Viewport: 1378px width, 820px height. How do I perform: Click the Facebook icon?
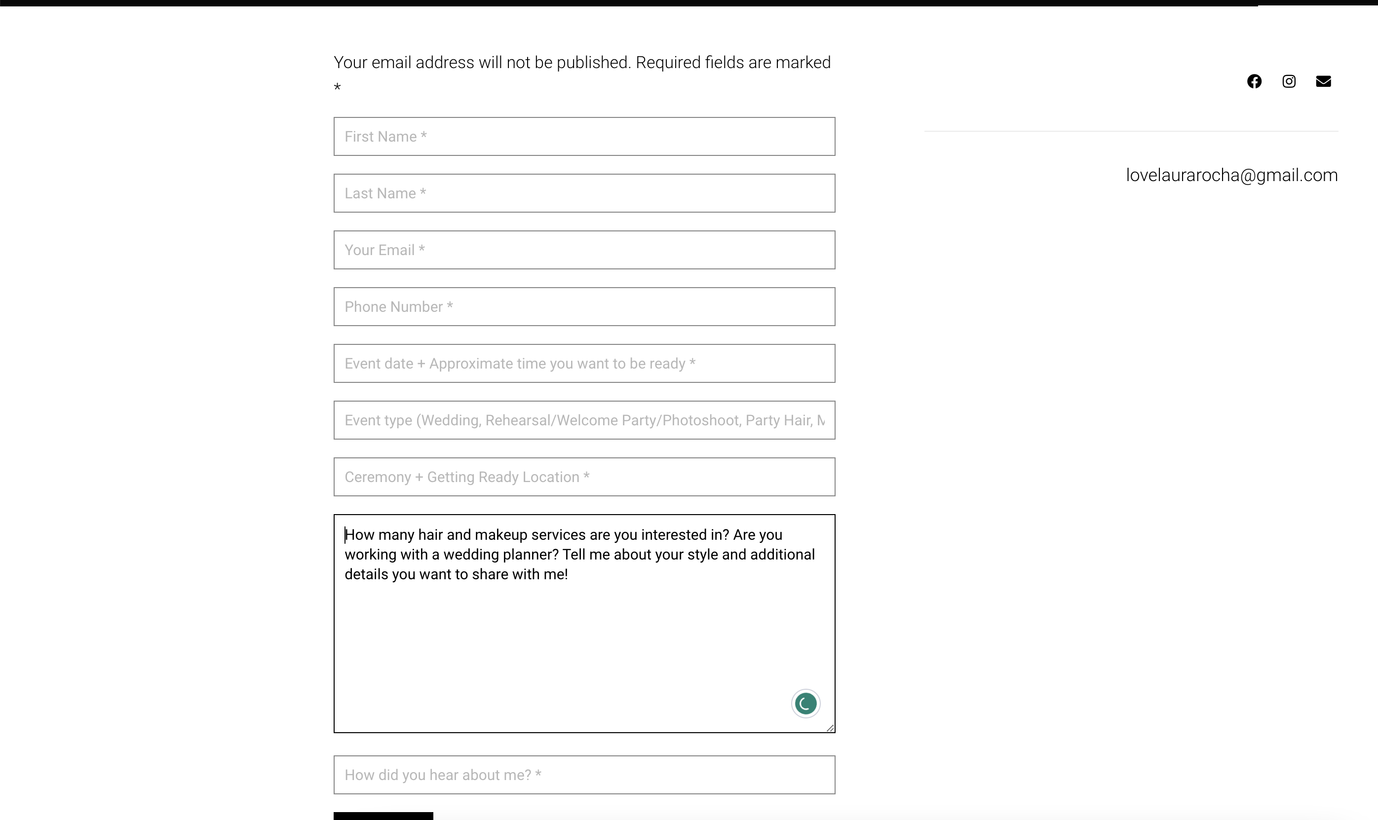click(x=1255, y=81)
